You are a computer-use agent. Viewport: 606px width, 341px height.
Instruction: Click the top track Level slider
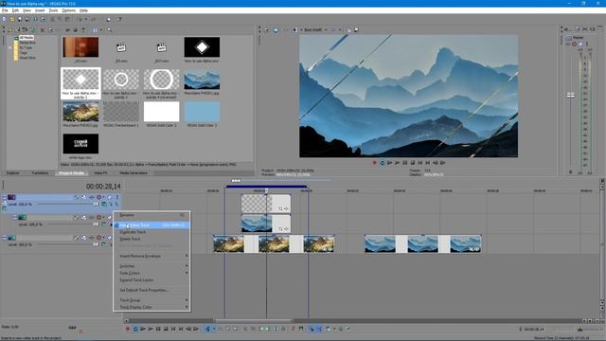coord(96,205)
